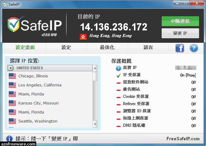Viewport: 206px width, 146px height.
Task: Click the version v2.0.0.1018 text
Action: pos(49,35)
